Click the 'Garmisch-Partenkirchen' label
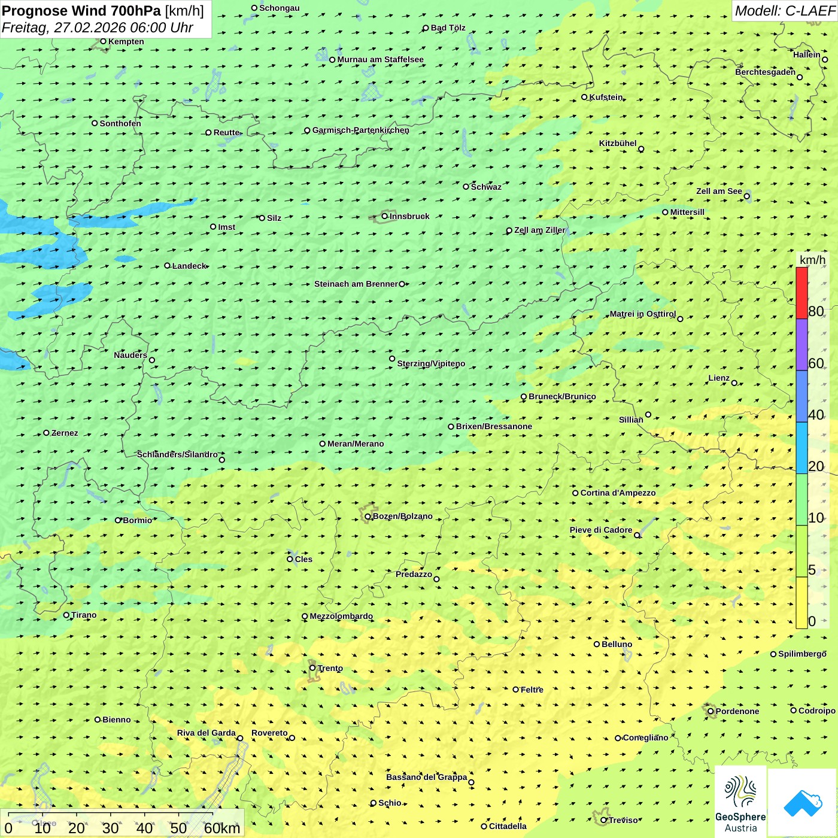 361,130
